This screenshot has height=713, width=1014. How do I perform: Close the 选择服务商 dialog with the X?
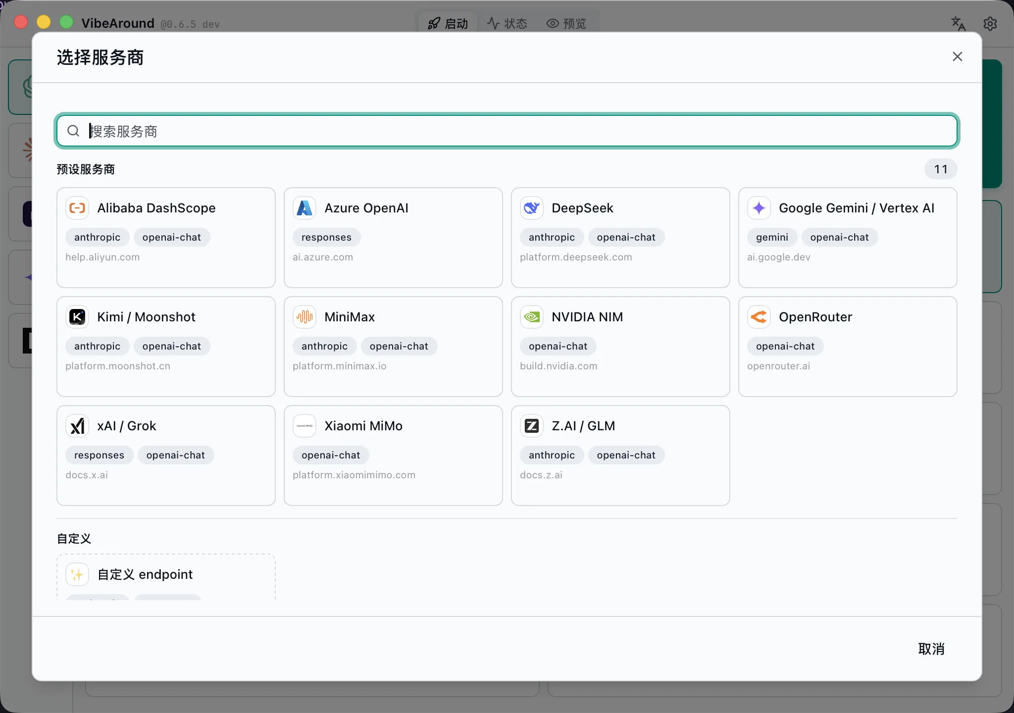tap(958, 56)
